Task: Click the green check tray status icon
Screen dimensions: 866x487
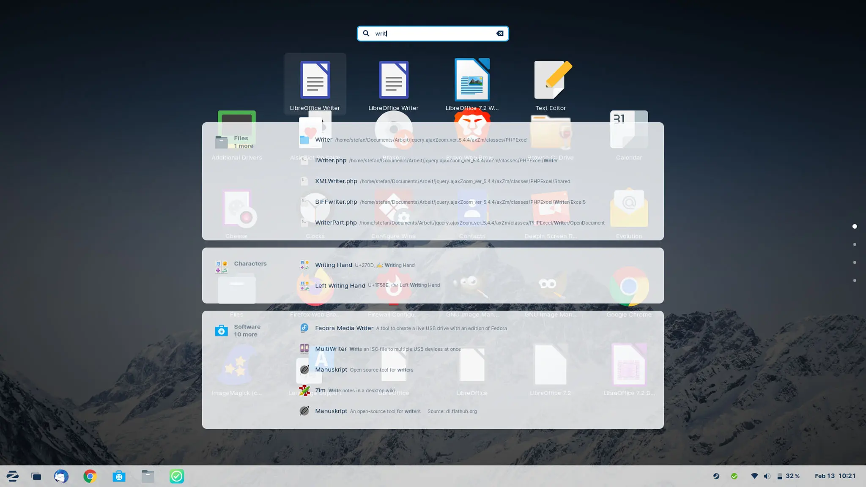Action: click(734, 476)
